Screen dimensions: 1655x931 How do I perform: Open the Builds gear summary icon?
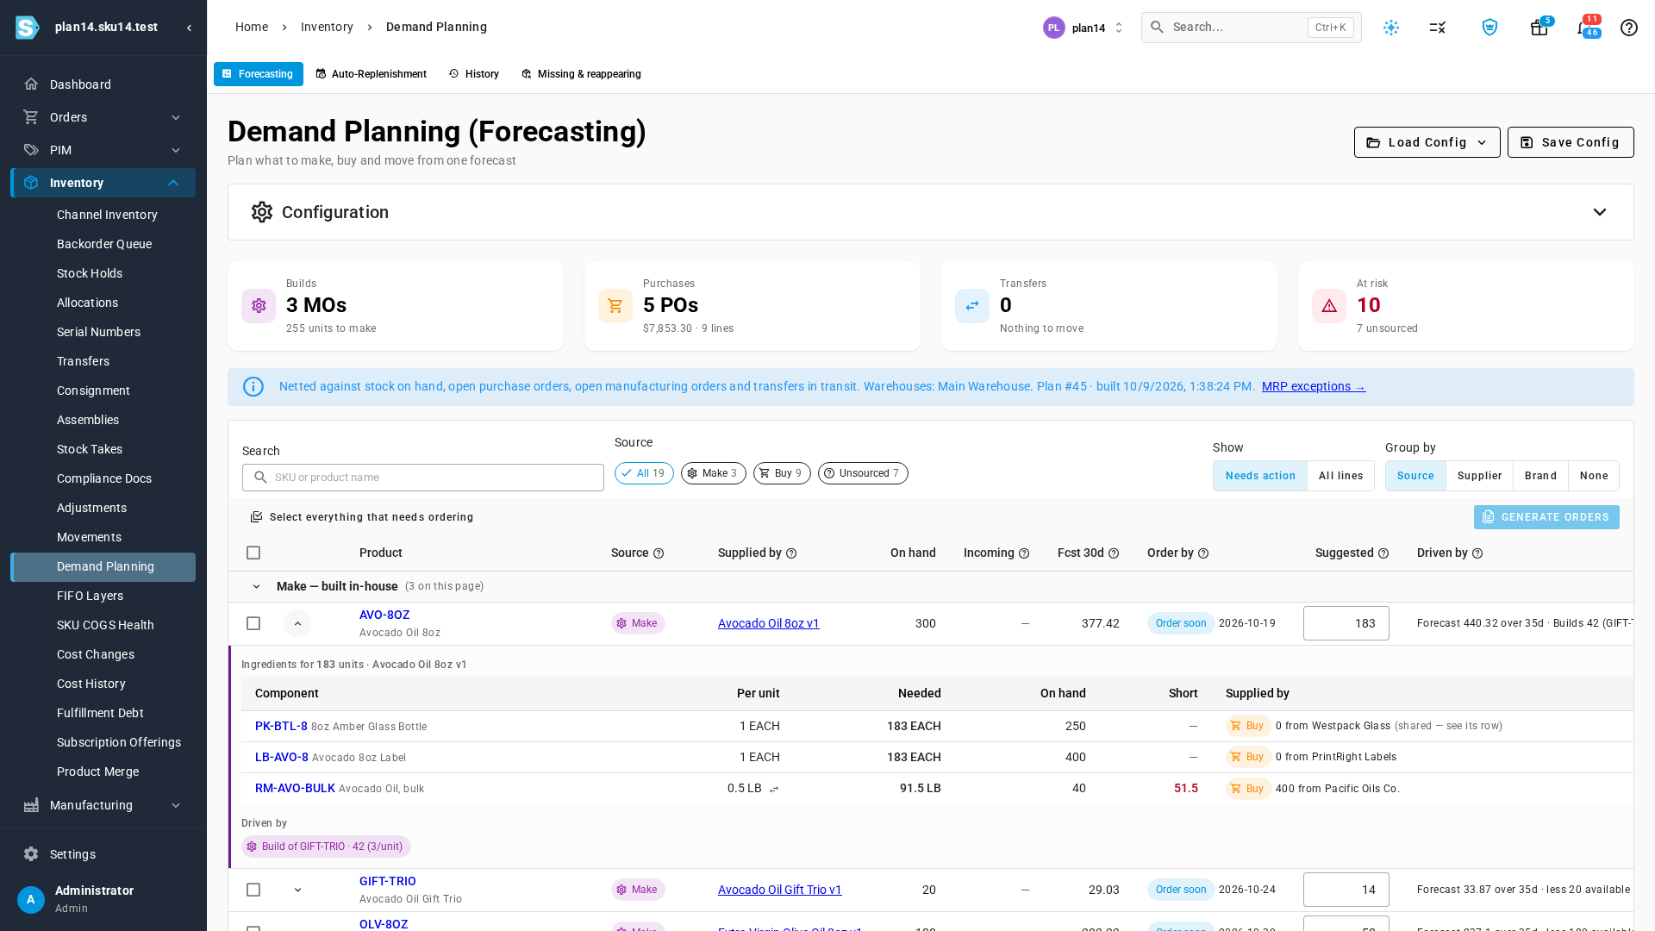tap(259, 306)
